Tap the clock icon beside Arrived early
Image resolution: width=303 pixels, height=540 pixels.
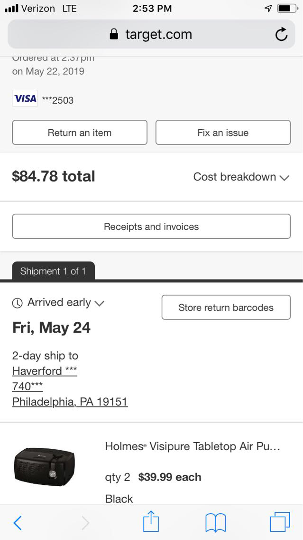coord(17,303)
